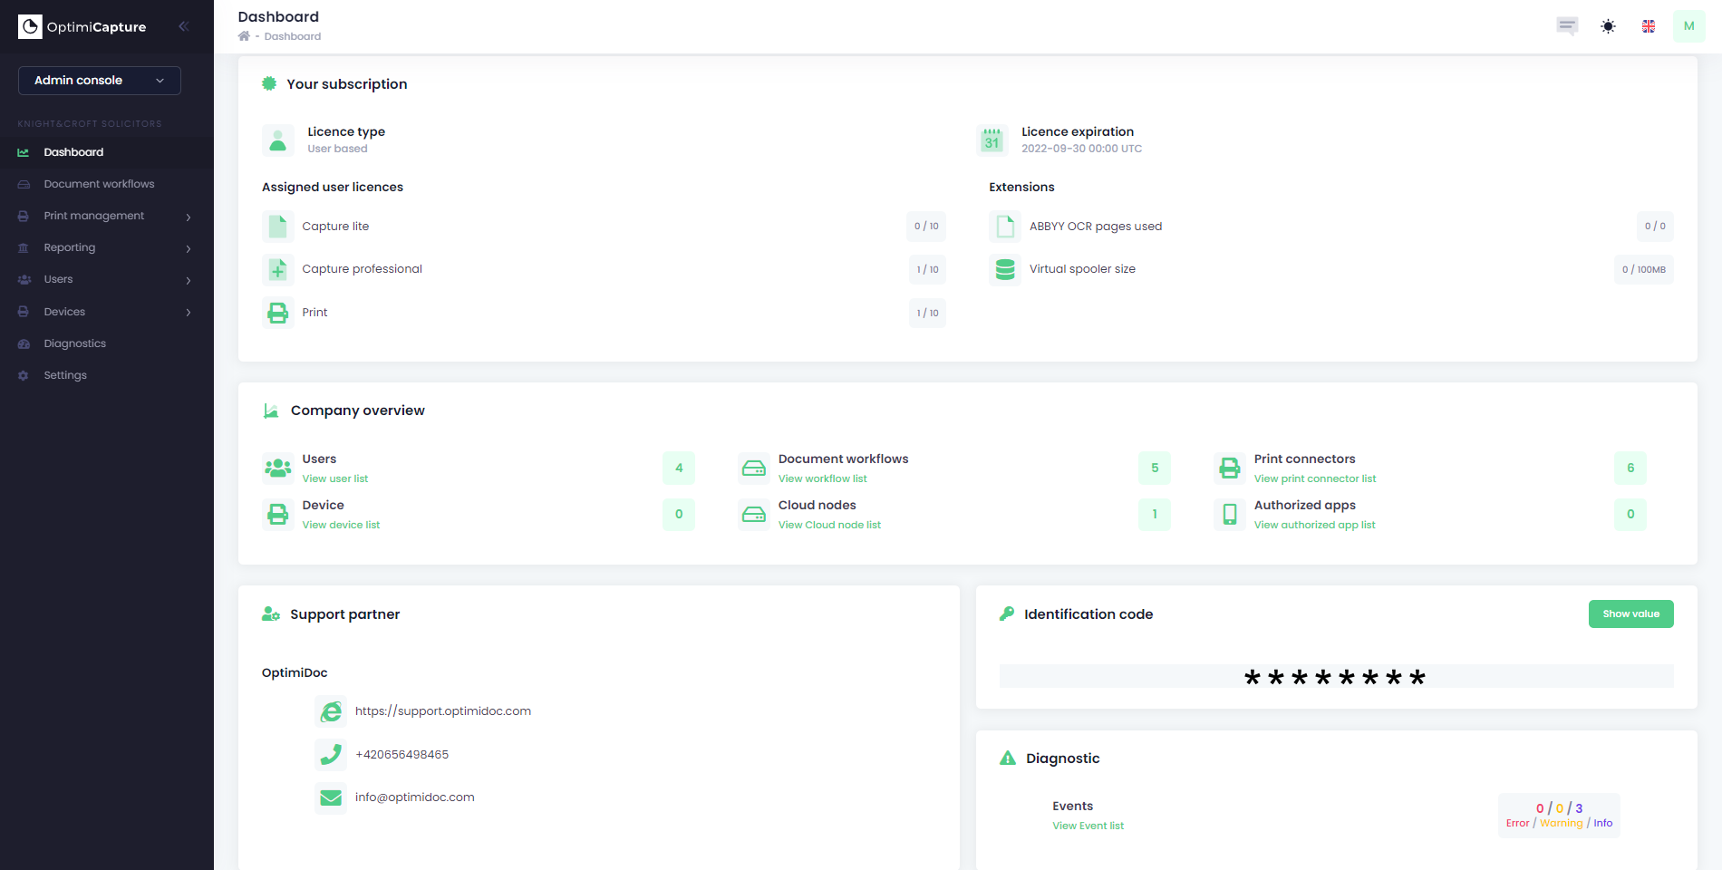Screen dimensions: 1722x870
Task: Click the OptimiCapture logo icon
Action: [x=30, y=27]
